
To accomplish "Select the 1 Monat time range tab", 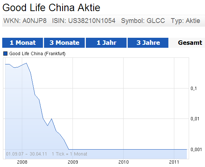I will point(23,43).
